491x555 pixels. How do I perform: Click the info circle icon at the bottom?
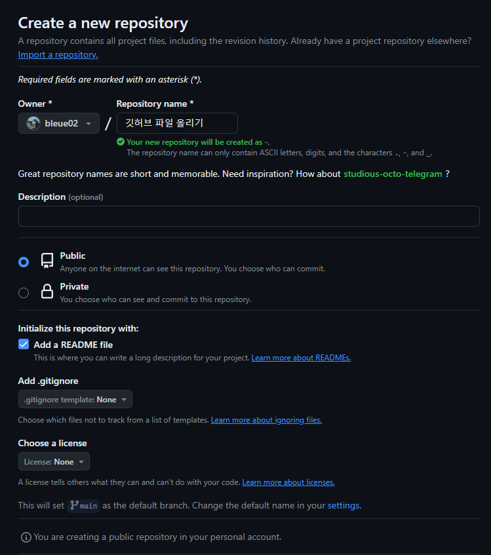point(26,537)
